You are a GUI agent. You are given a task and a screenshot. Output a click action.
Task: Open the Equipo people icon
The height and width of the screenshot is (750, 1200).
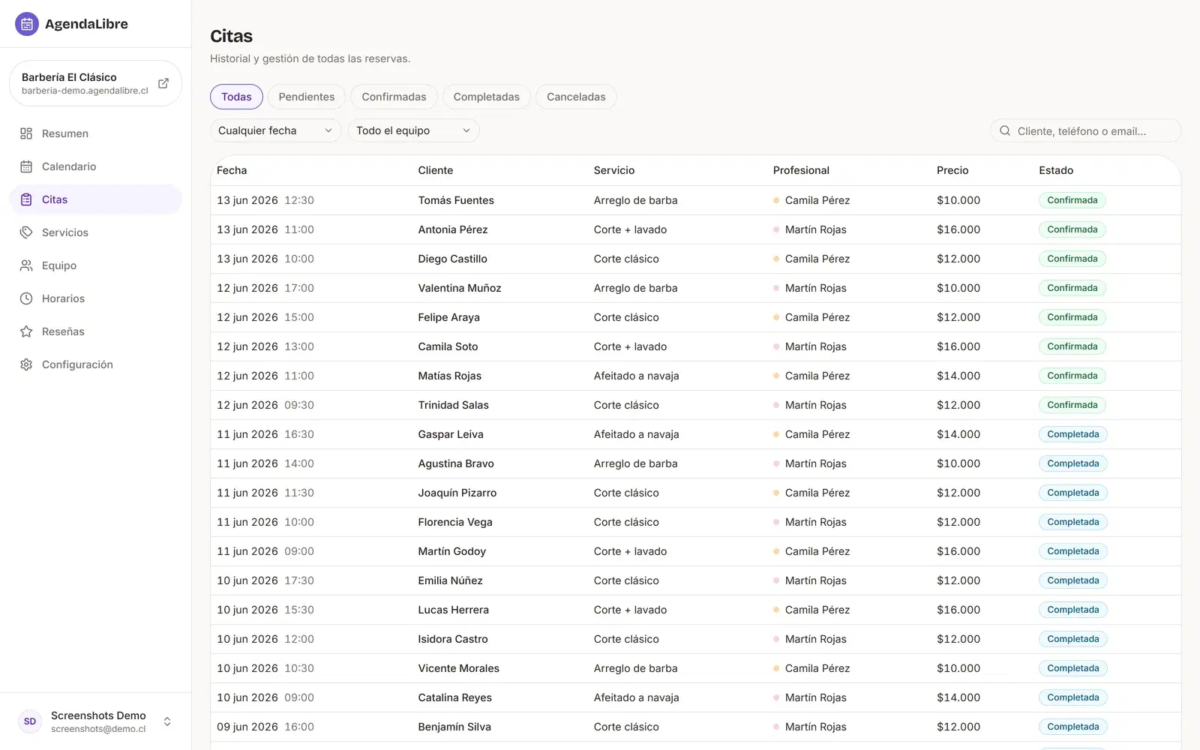click(26, 265)
